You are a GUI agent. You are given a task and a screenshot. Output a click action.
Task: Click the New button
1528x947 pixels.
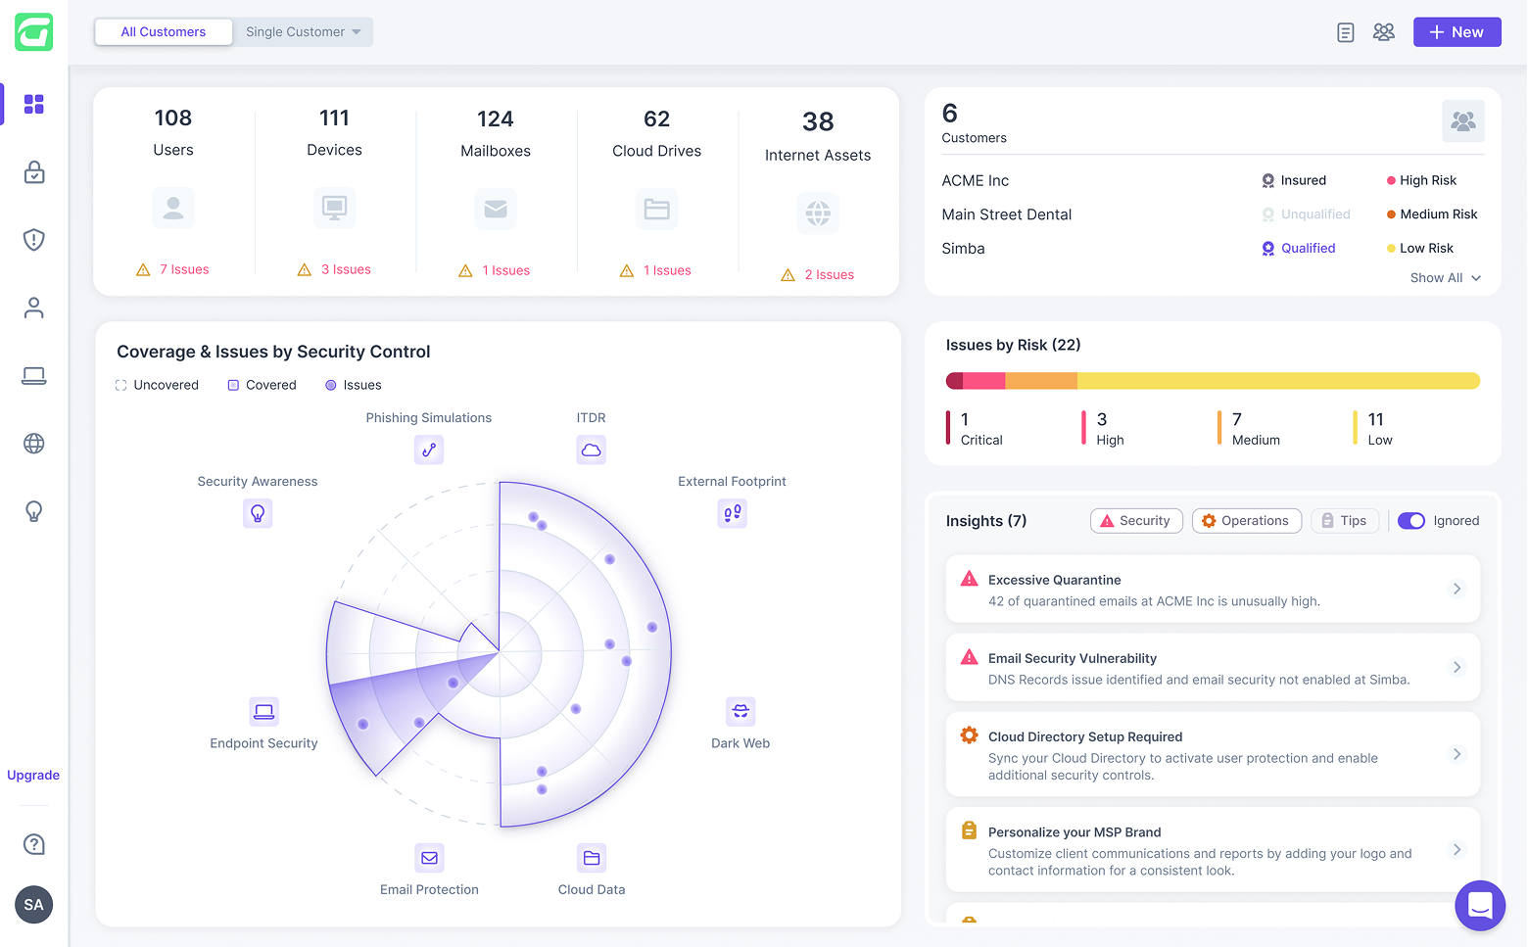[1457, 32]
